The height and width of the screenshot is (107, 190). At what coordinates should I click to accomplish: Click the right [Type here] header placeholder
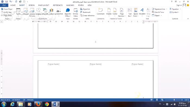coord(138,64)
